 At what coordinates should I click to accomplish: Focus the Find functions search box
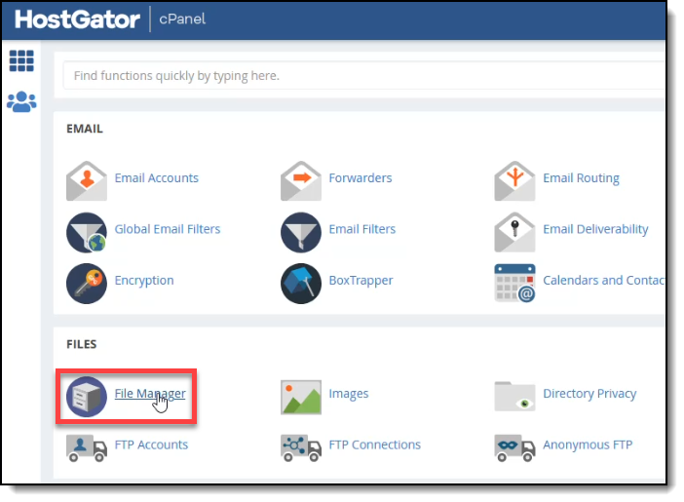tap(361, 76)
